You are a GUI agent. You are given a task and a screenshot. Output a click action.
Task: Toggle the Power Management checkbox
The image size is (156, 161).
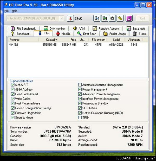80,89
